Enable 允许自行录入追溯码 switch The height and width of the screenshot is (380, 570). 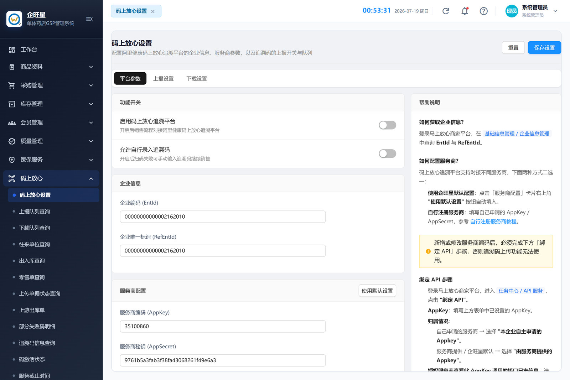click(387, 153)
